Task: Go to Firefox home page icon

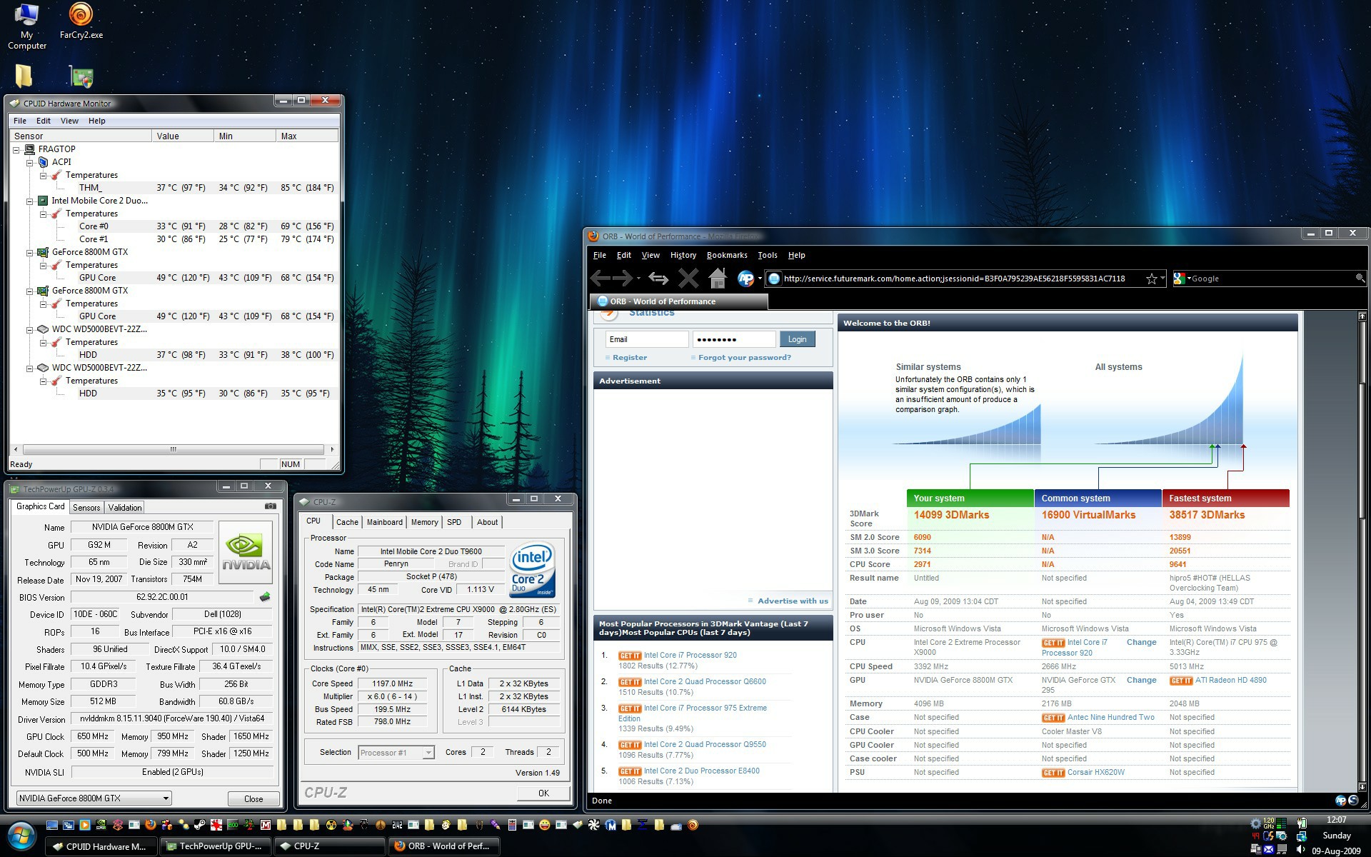Action: pyautogui.click(x=718, y=278)
